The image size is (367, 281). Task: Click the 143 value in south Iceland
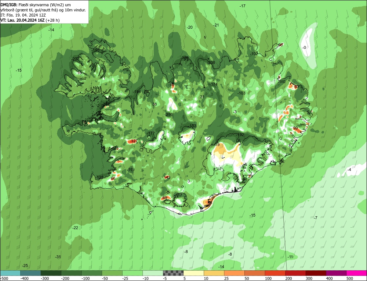pos(167,177)
